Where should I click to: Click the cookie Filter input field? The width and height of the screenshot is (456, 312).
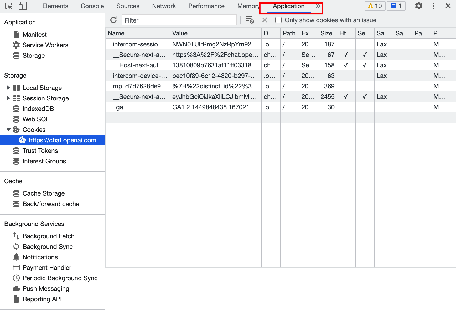[179, 20]
